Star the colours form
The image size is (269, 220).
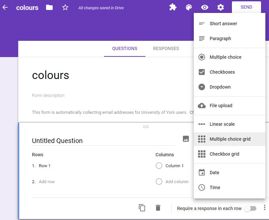tap(65, 7)
